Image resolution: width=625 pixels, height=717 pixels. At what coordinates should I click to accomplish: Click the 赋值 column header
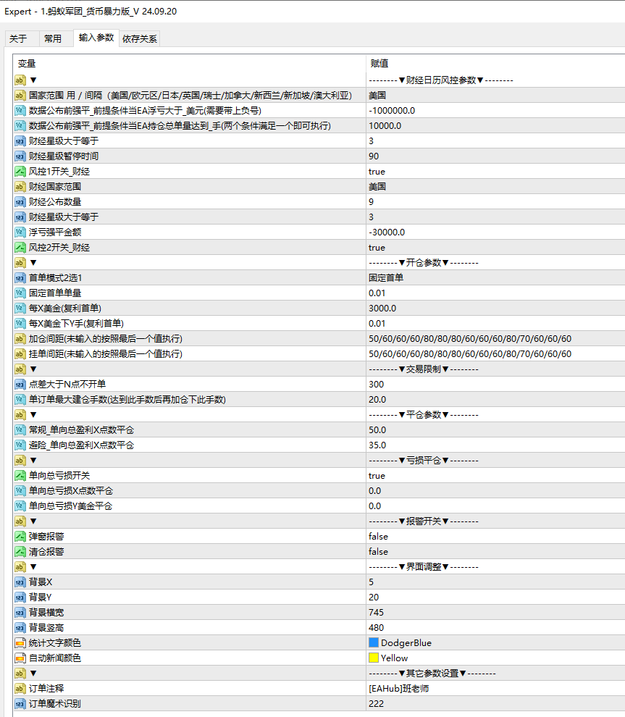click(x=379, y=64)
